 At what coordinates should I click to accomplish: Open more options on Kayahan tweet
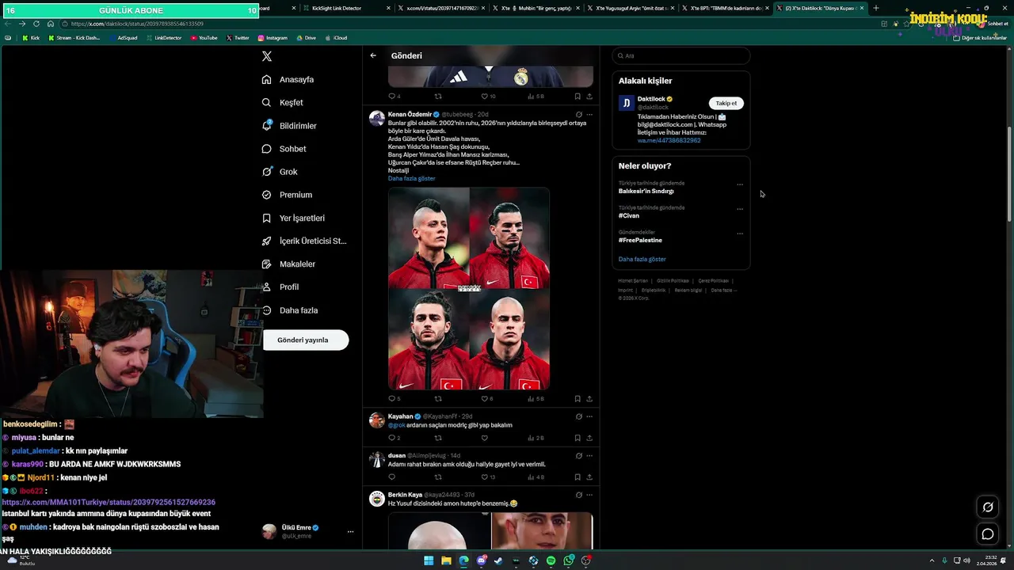tap(589, 416)
